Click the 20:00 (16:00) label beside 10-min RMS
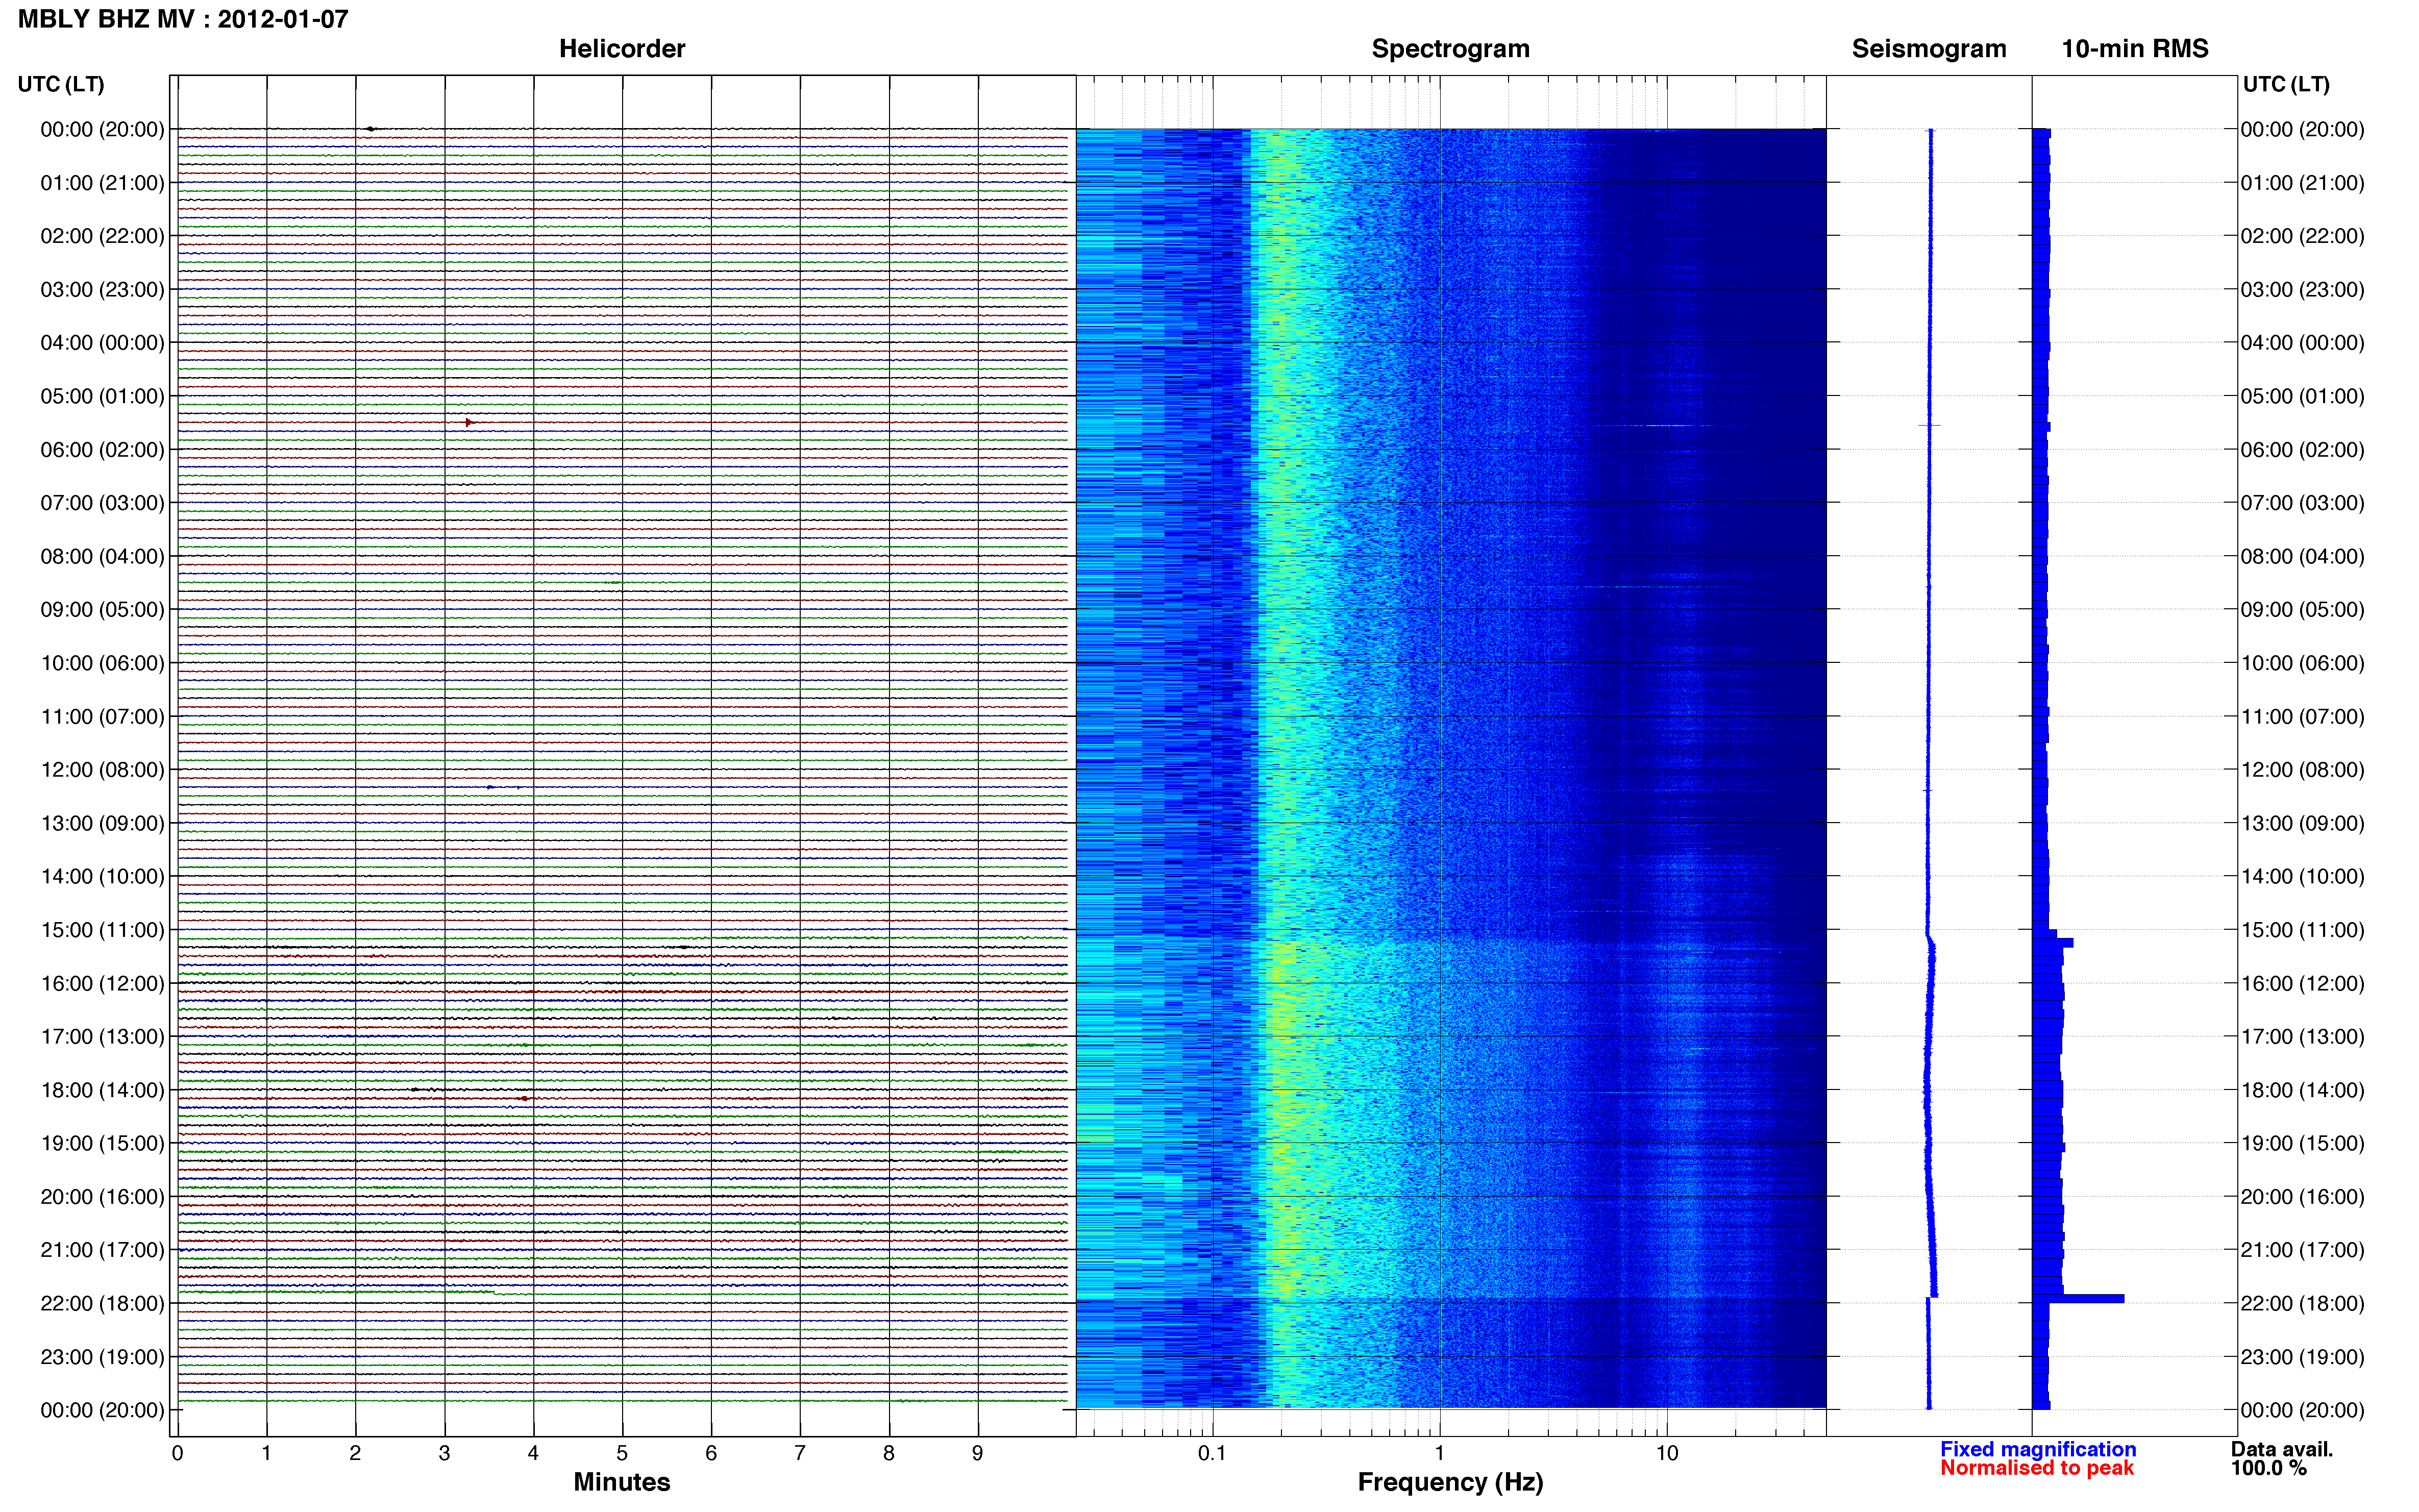The image size is (2419, 1512). click(x=2302, y=1197)
